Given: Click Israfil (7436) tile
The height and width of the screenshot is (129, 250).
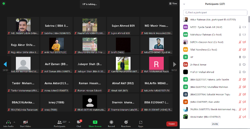Looking at the screenshot, I should click(x=123, y=45).
